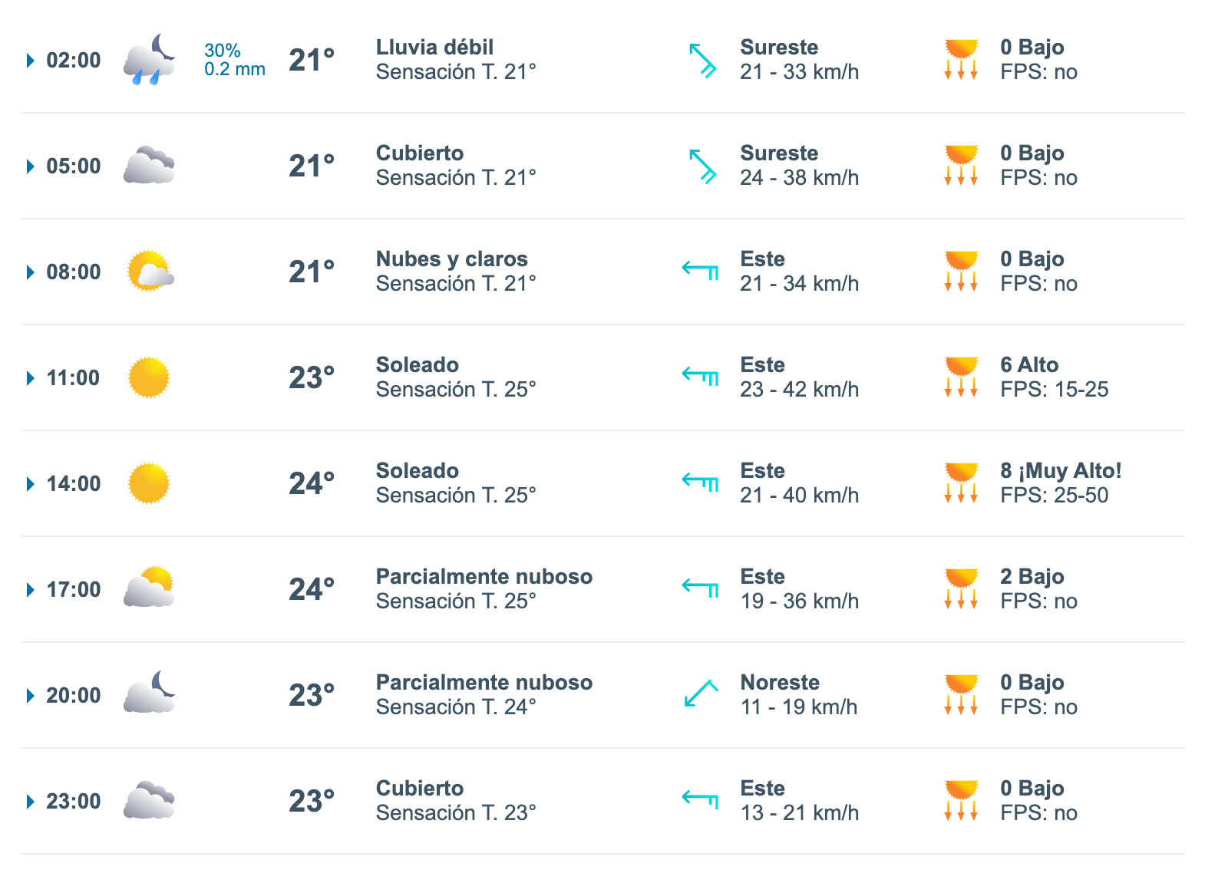The image size is (1205, 873).
Task: Select the 08:00 time label
Action: 74,272
